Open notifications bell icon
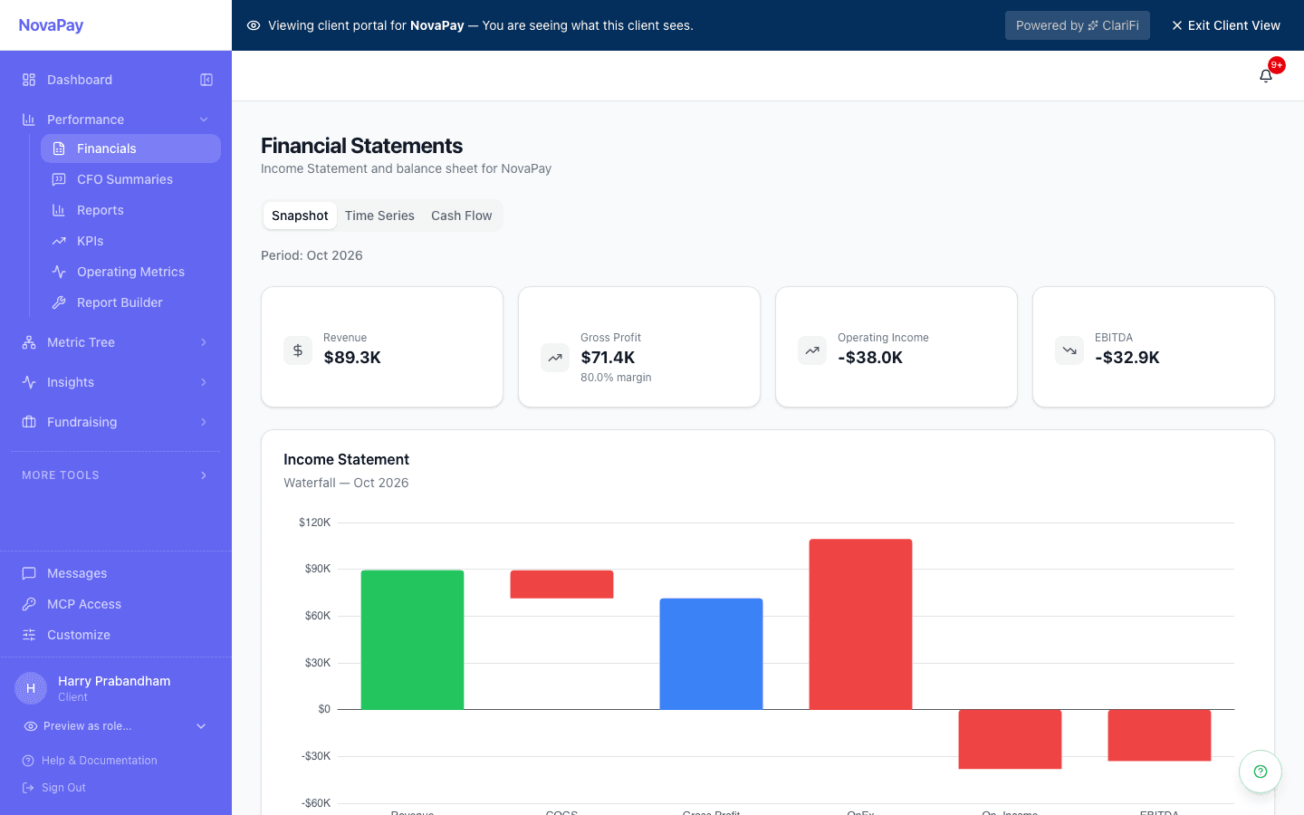The width and height of the screenshot is (1304, 815). pyautogui.click(x=1266, y=76)
